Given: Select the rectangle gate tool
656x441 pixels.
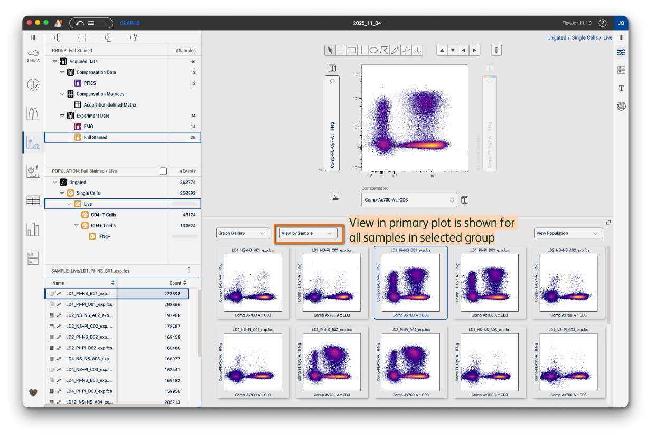Looking at the screenshot, I should (351, 51).
